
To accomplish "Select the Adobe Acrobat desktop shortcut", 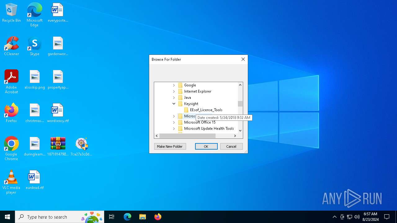I will click(x=11, y=82).
